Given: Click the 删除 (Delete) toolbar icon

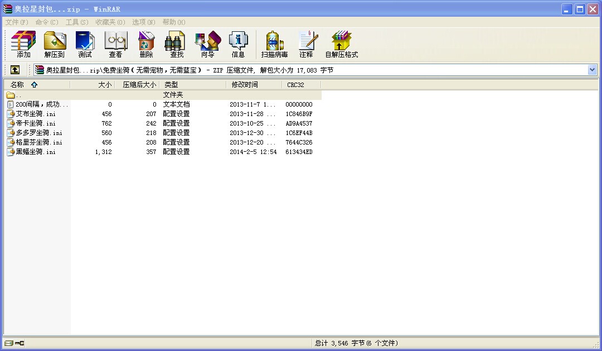Looking at the screenshot, I should point(146,45).
